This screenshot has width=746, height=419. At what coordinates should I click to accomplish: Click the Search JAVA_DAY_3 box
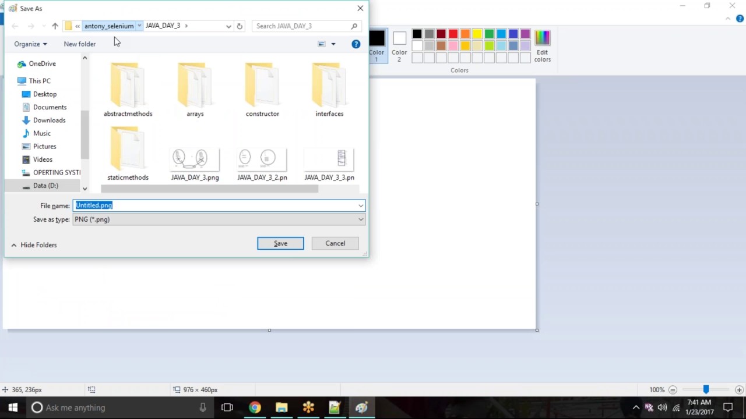coord(307,26)
